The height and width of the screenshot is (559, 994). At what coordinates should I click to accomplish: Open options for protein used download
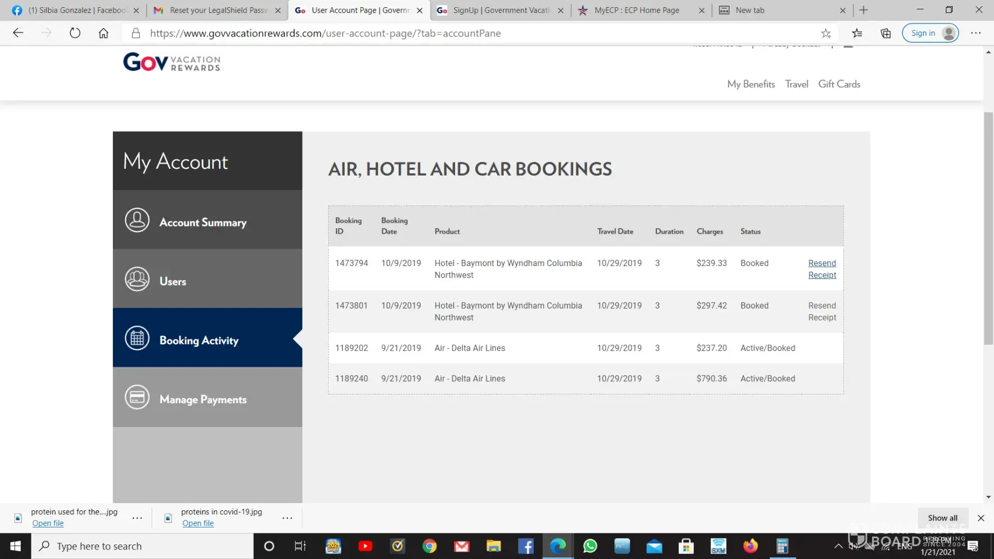[137, 518]
